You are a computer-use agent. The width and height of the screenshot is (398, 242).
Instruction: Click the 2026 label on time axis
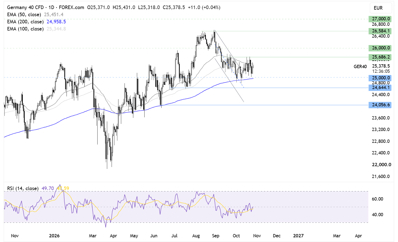pos(54,236)
